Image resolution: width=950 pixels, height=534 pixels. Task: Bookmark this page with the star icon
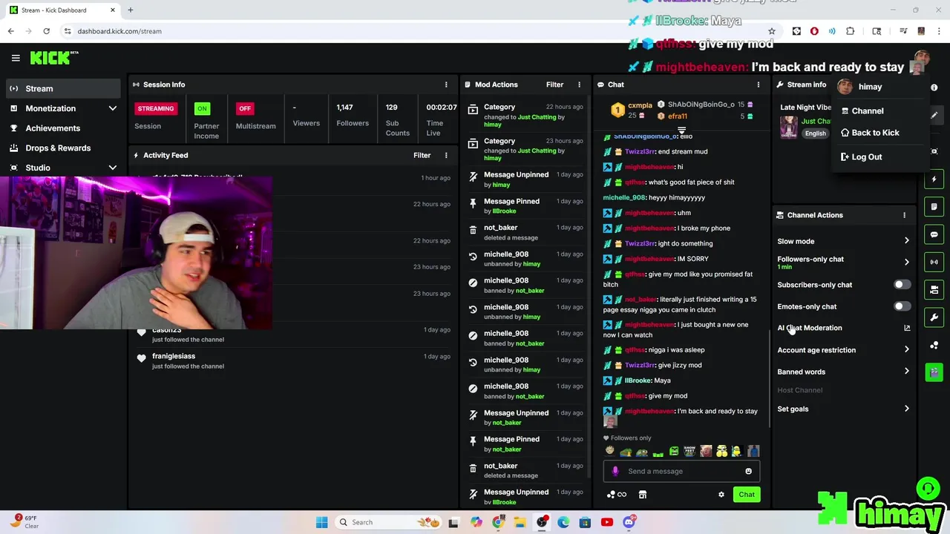pyautogui.click(x=772, y=31)
